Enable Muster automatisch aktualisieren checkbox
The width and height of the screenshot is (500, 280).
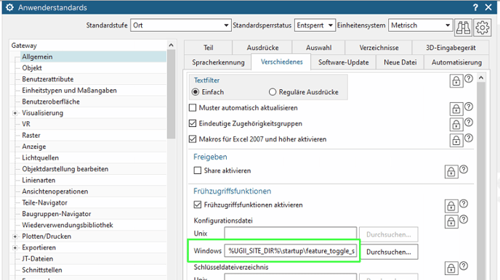click(x=193, y=108)
